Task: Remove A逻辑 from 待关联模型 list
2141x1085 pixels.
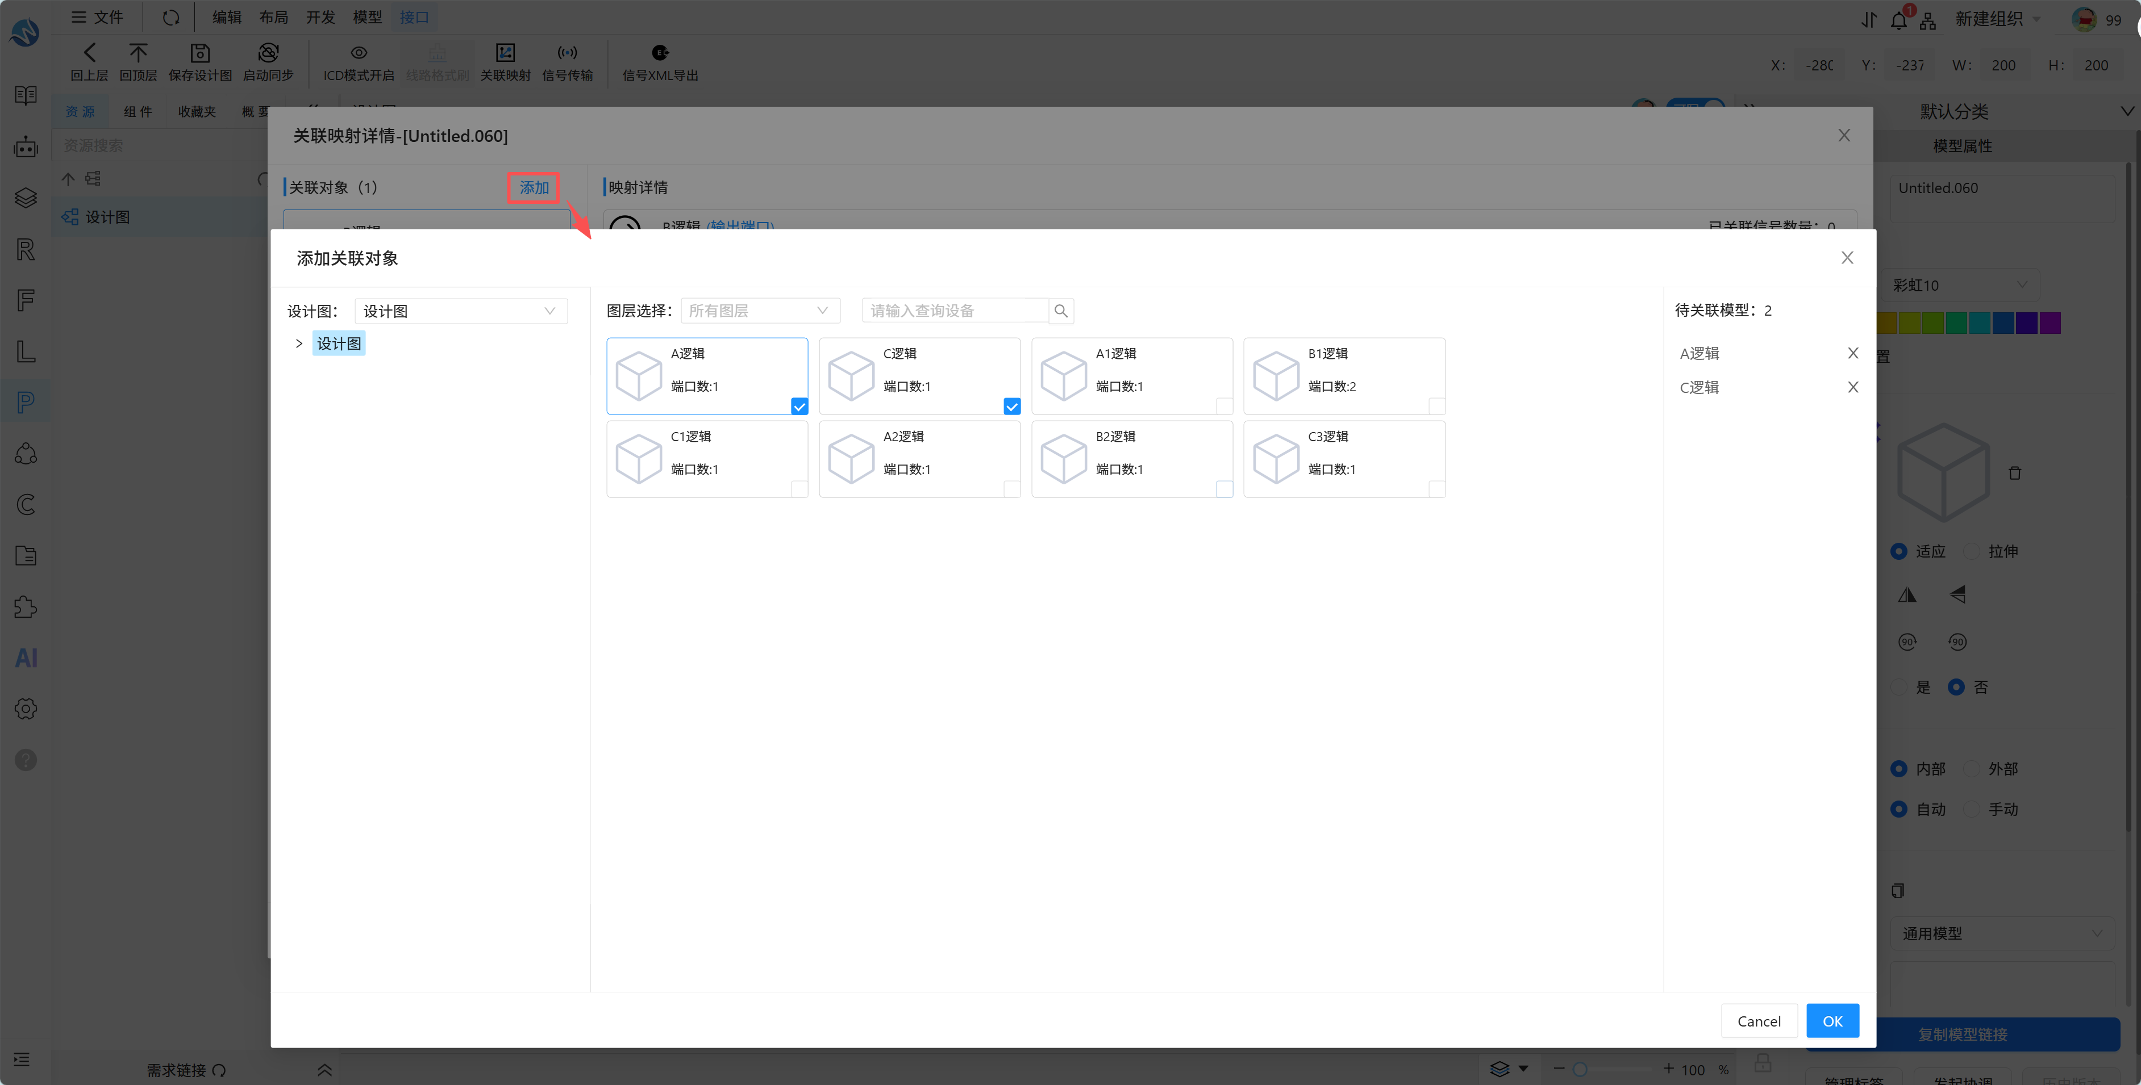Action: coord(1852,353)
